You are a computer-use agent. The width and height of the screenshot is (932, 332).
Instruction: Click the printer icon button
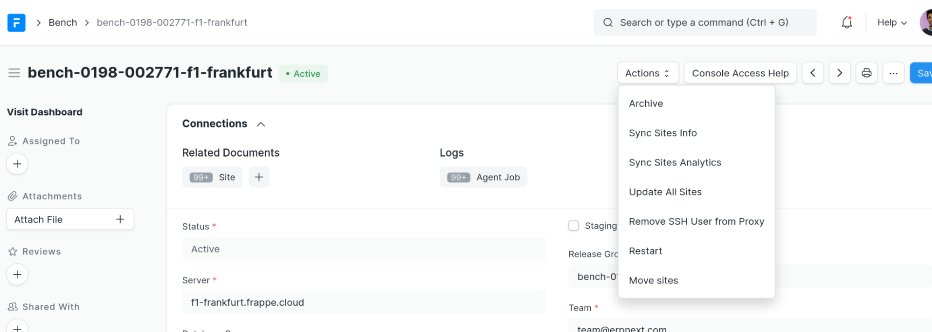(866, 73)
